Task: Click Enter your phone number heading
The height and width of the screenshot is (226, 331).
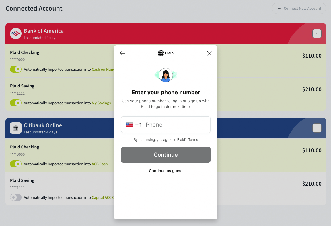Action: click(166, 92)
